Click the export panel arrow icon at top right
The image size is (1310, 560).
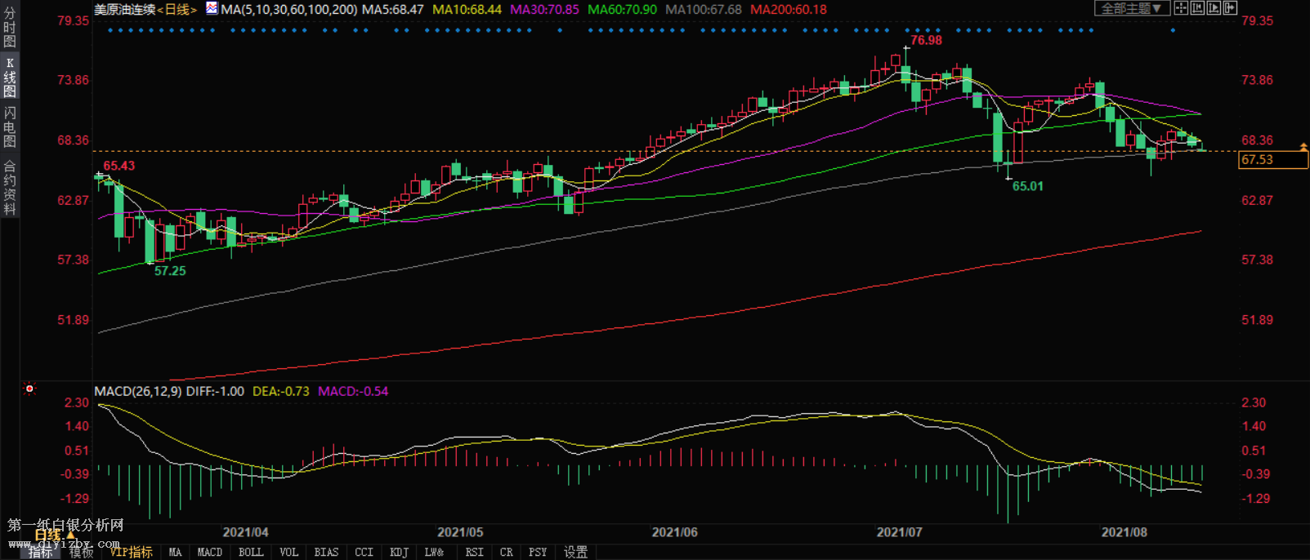click(1230, 8)
